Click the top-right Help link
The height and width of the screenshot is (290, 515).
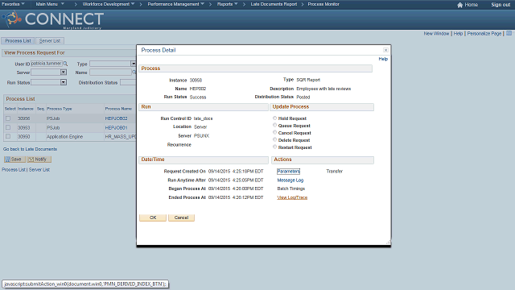[458, 34]
